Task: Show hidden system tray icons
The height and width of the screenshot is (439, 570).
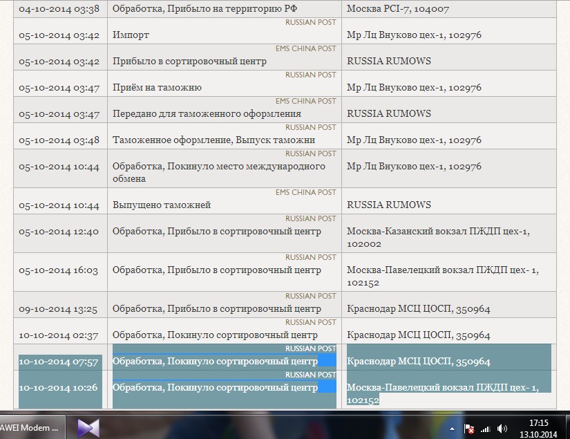Action: (x=451, y=429)
